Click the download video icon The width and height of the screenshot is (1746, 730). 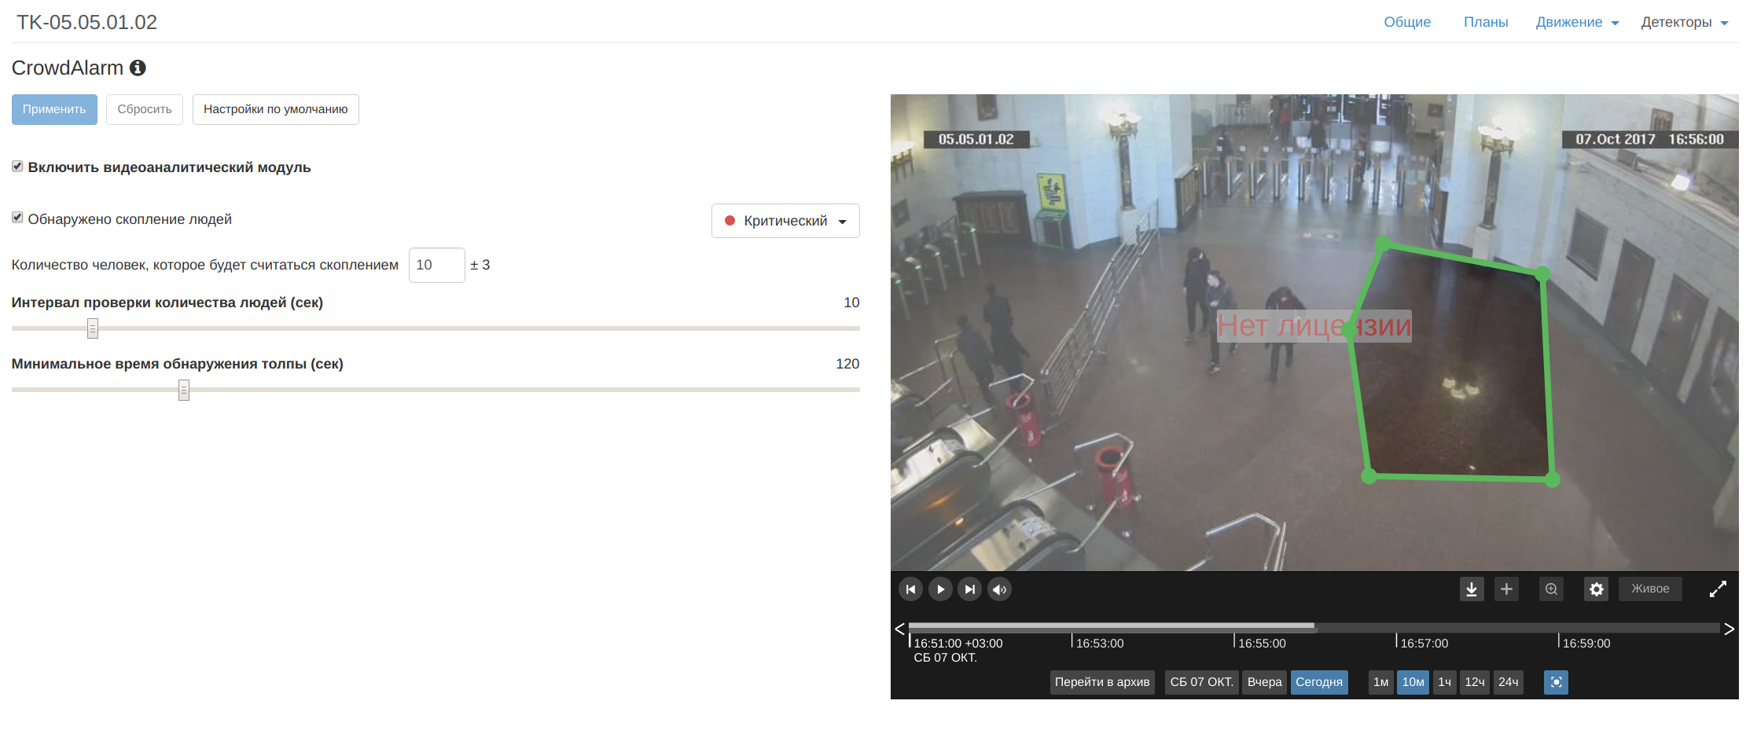click(x=1472, y=589)
